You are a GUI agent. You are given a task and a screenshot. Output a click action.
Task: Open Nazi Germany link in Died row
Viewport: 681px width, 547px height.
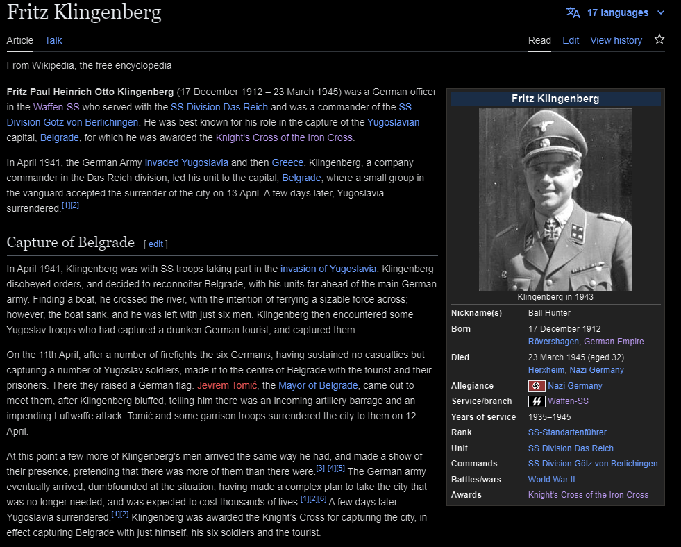click(x=597, y=370)
